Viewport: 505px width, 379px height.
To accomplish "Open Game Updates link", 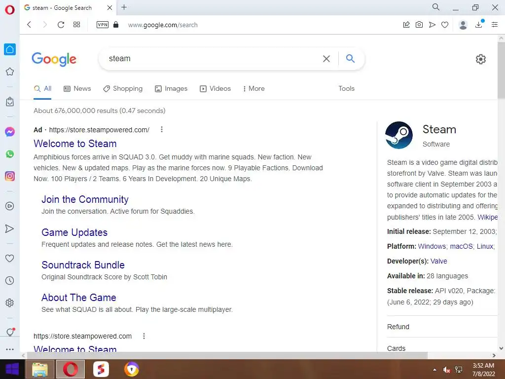I will pyautogui.click(x=74, y=232).
